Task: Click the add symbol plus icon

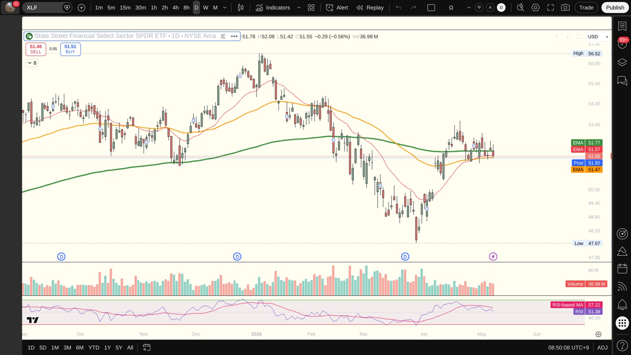Action: point(82,7)
